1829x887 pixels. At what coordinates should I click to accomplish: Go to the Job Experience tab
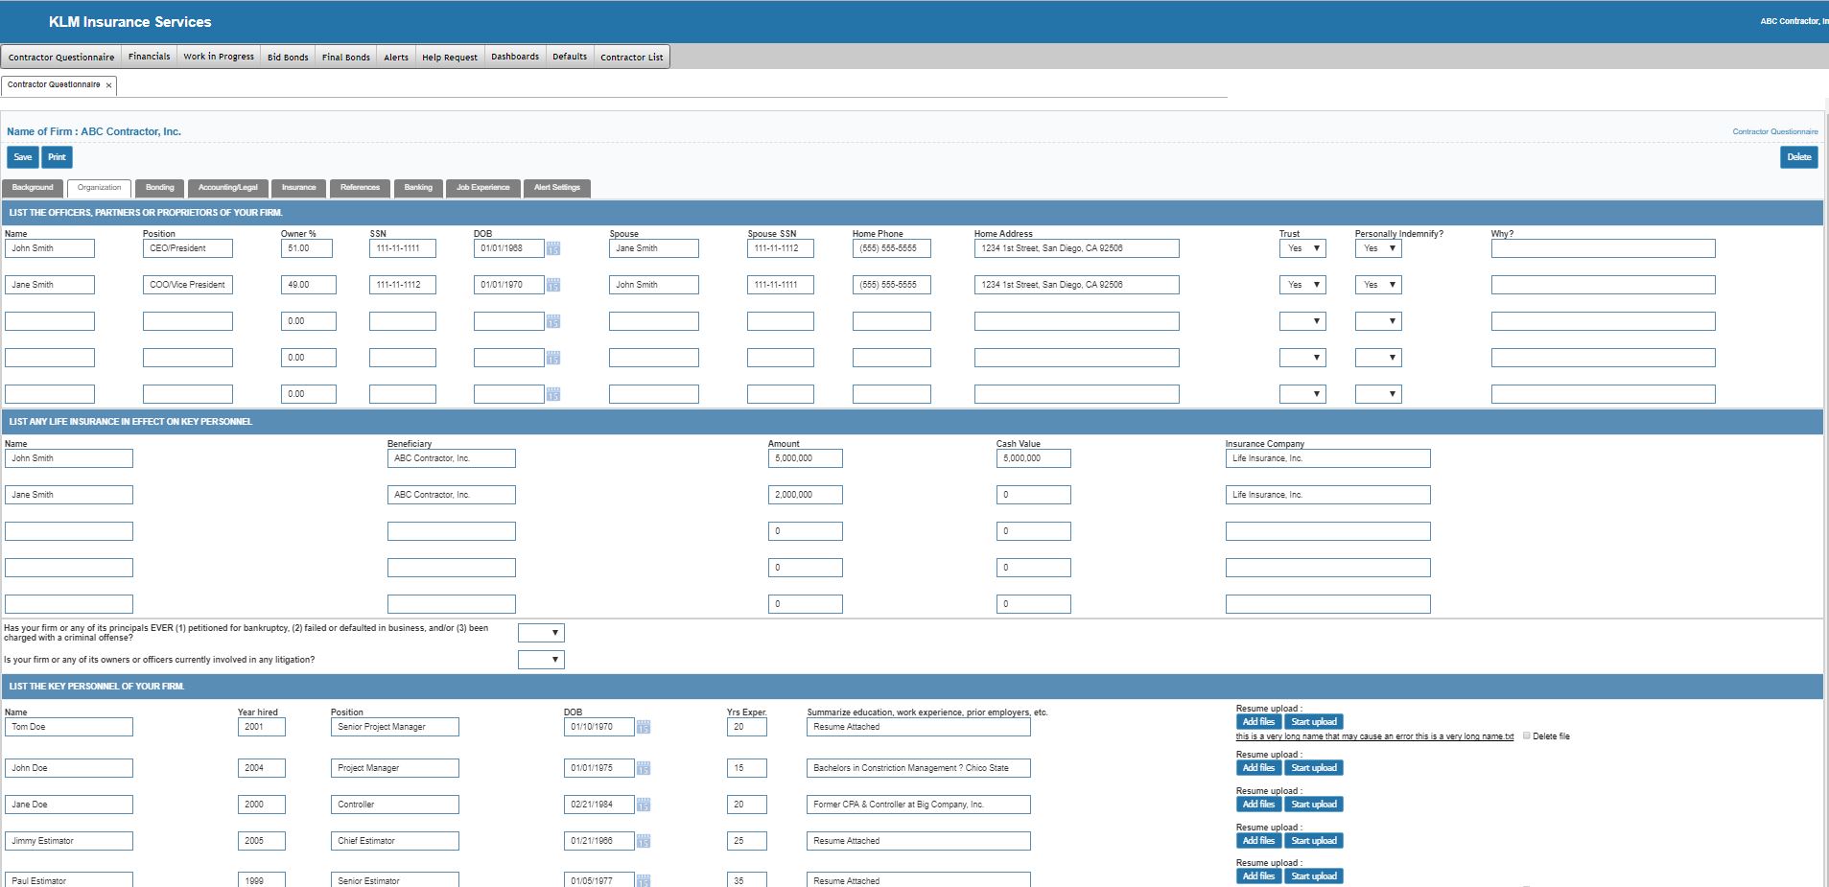[482, 188]
